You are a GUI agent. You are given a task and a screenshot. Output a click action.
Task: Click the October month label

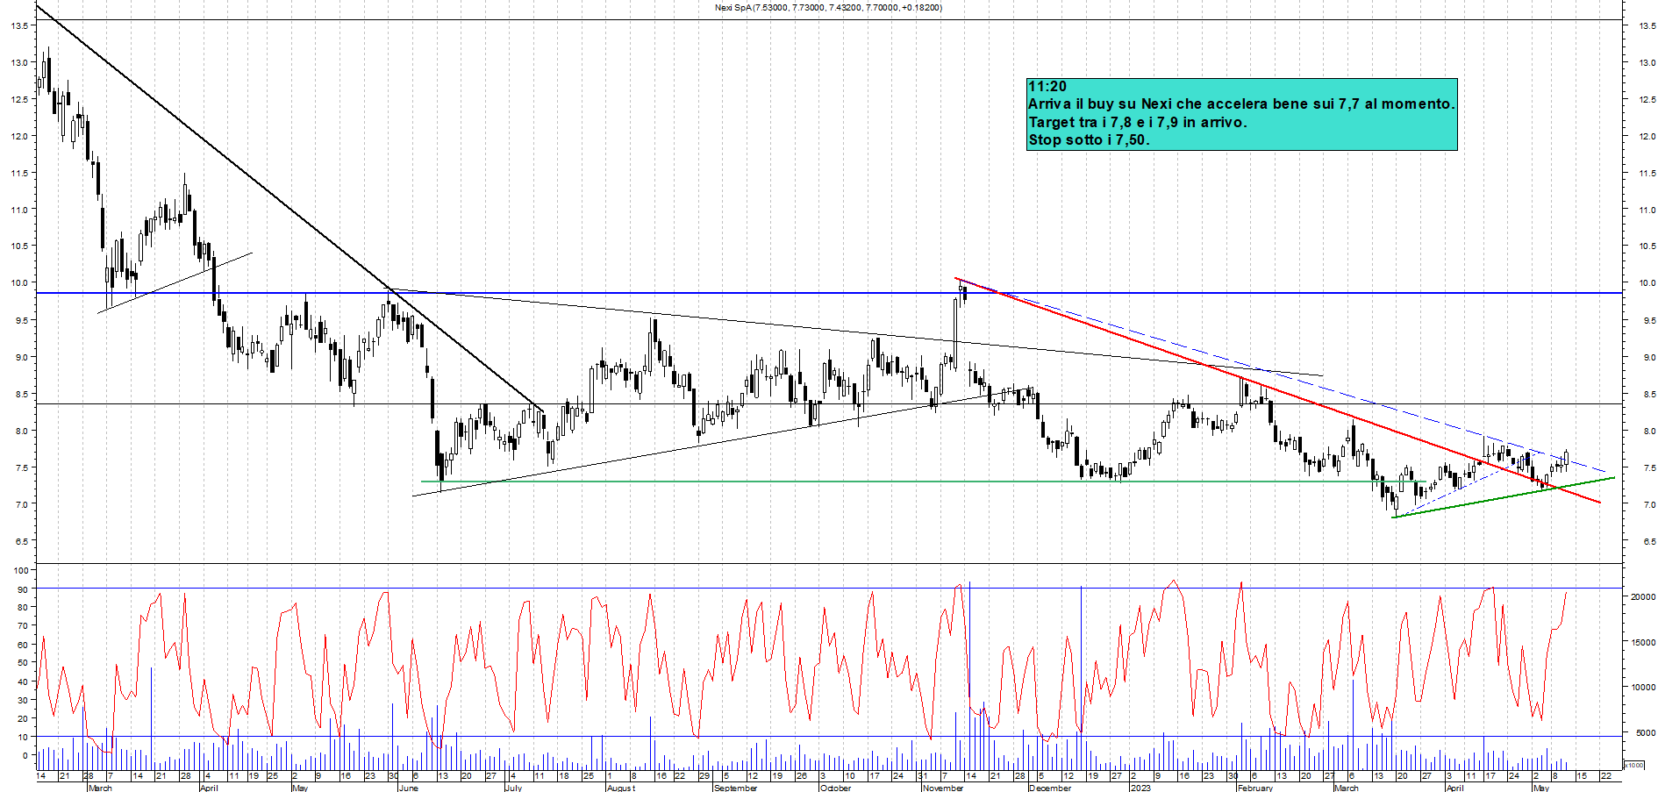835,788
